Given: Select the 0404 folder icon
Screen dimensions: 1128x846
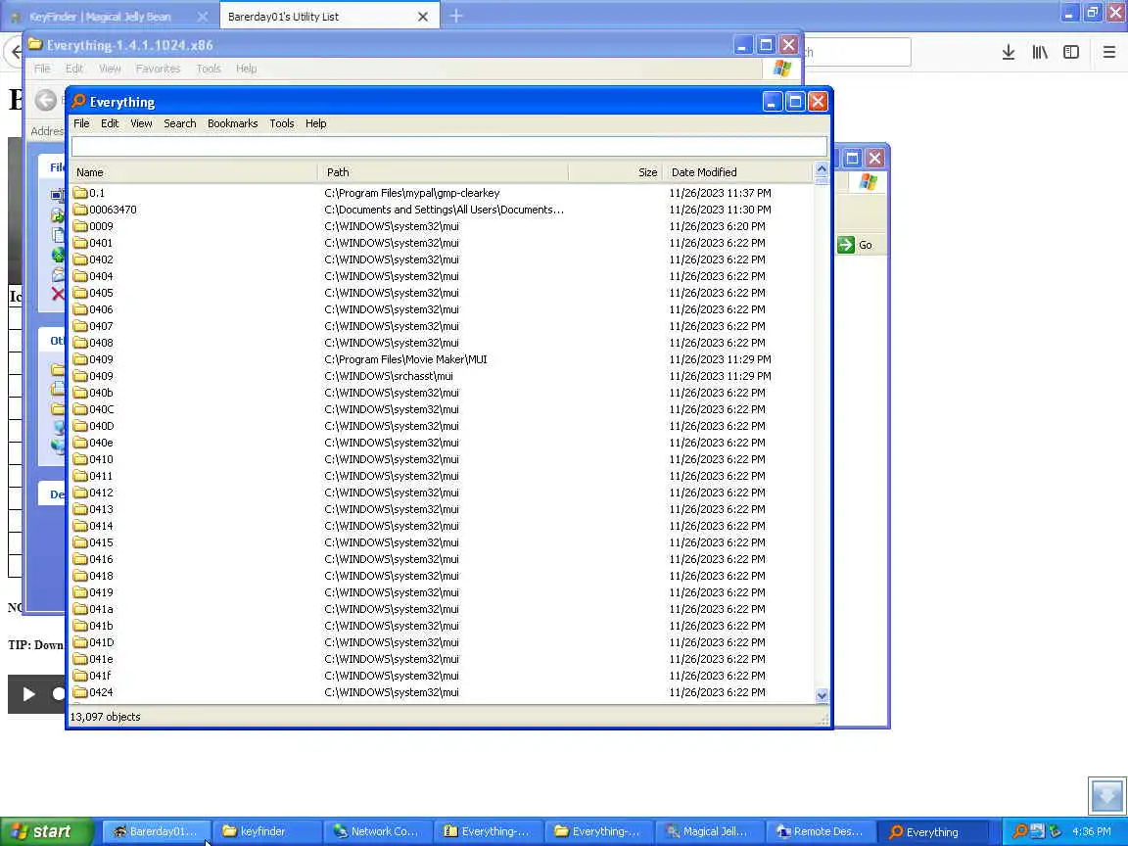Looking at the screenshot, I should pyautogui.click(x=80, y=276).
